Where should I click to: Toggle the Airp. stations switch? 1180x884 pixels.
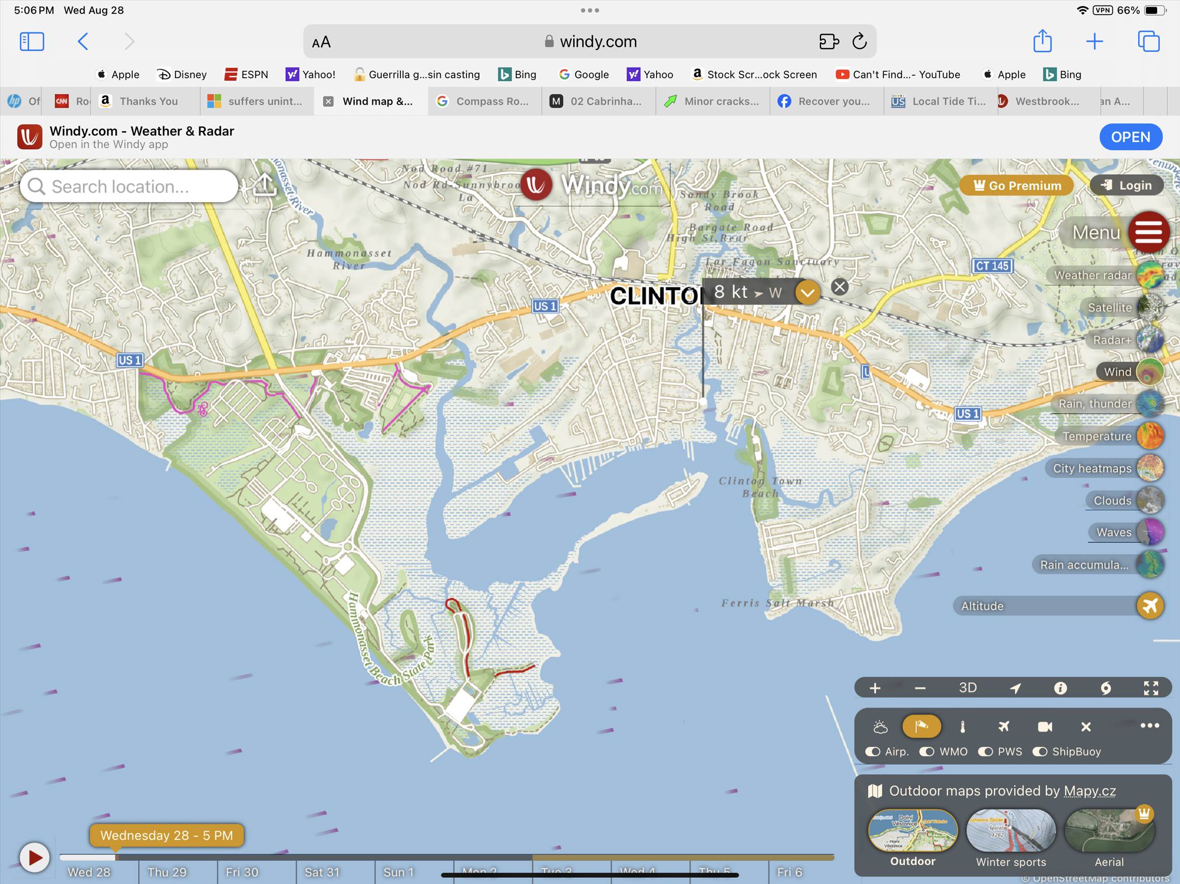pos(873,752)
